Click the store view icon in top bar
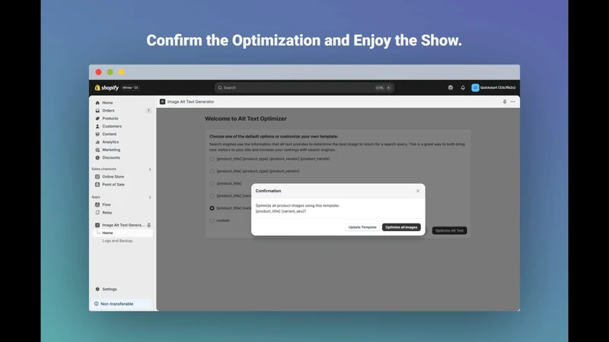The image size is (609, 342). [x=451, y=87]
